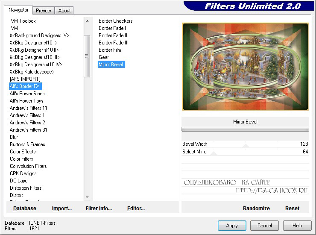Image resolution: width=316 pixels, height=235 pixels.
Task: Choose the Gear filter
Action: [104, 57]
